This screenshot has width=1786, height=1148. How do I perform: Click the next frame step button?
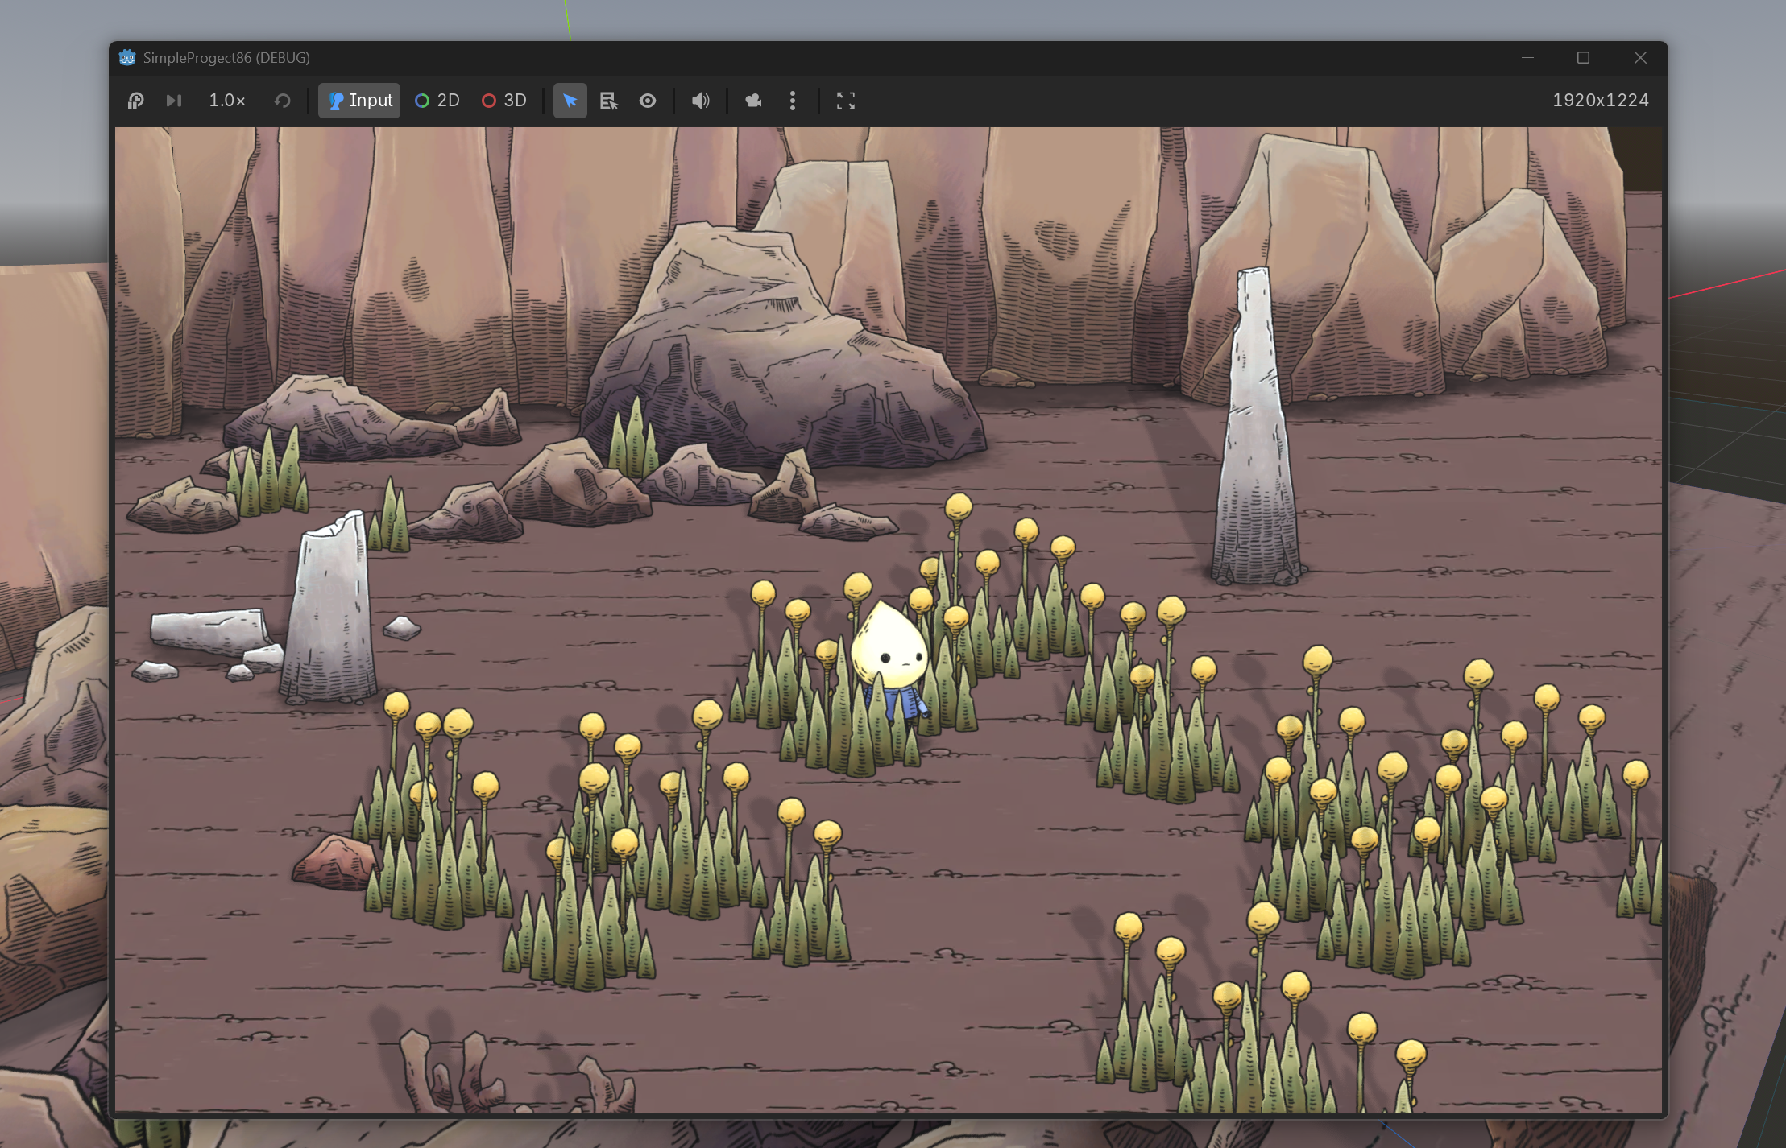pyautogui.click(x=174, y=101)
